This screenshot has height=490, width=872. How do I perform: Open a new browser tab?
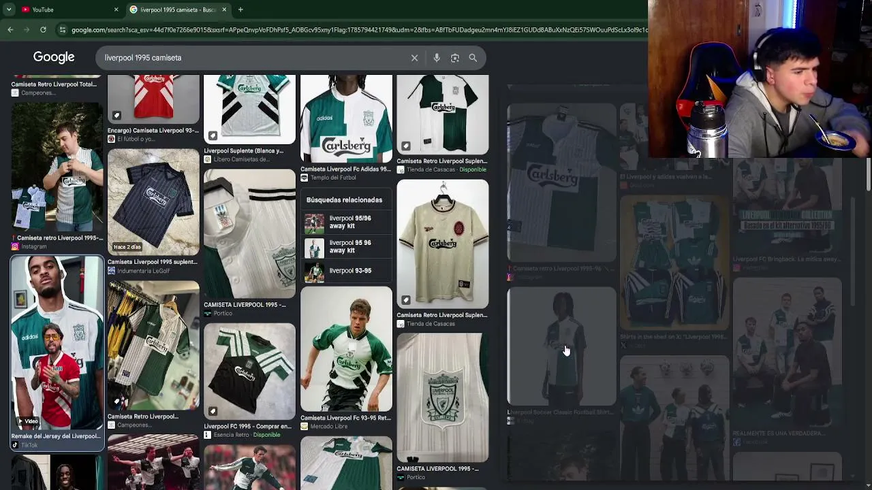pyautogui.click(x=240, y=10)
